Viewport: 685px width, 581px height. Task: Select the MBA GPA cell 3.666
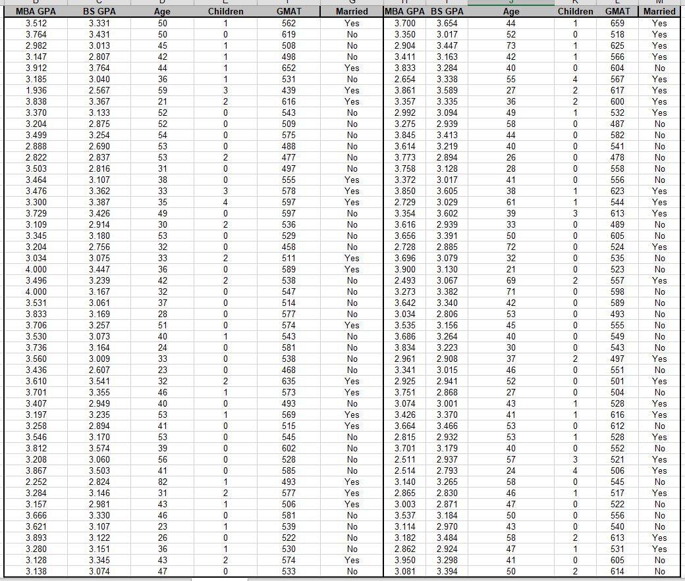[36, 515]
